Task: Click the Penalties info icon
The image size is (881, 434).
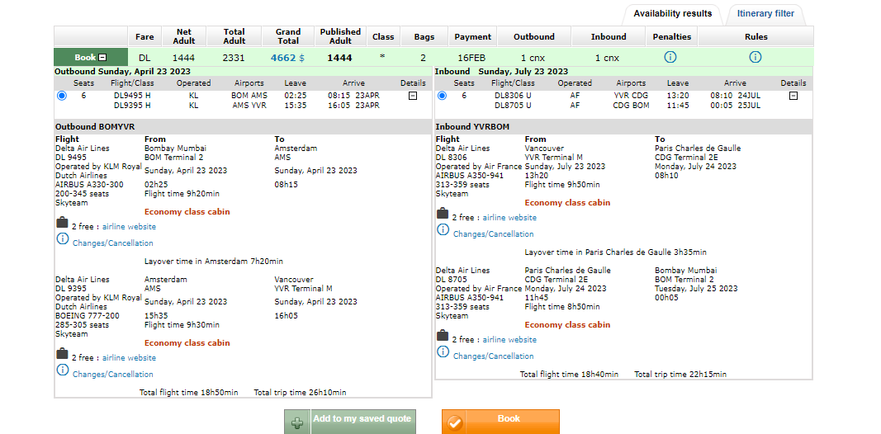Action: tap(670, 58)
